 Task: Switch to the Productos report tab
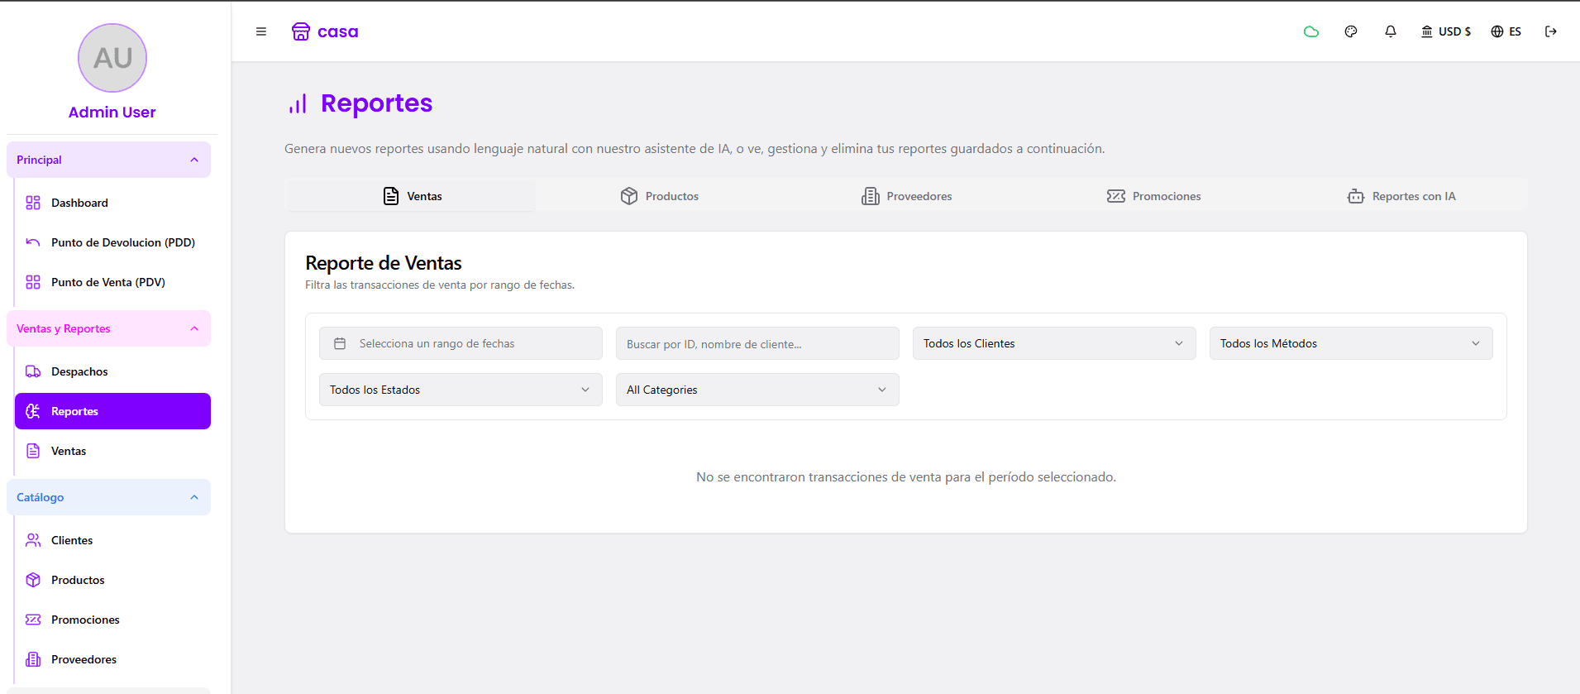pos(660,196)
